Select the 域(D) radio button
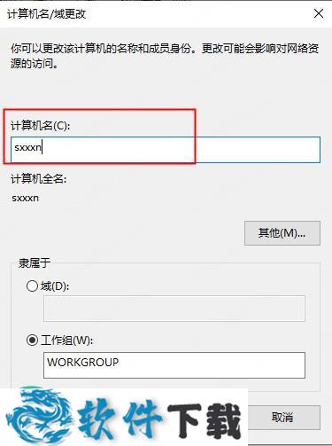 point(32,286)
